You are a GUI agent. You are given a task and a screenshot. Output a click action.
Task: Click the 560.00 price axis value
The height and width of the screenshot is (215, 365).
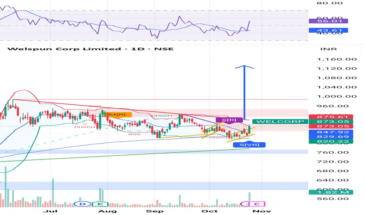click(x=332, y=199)
